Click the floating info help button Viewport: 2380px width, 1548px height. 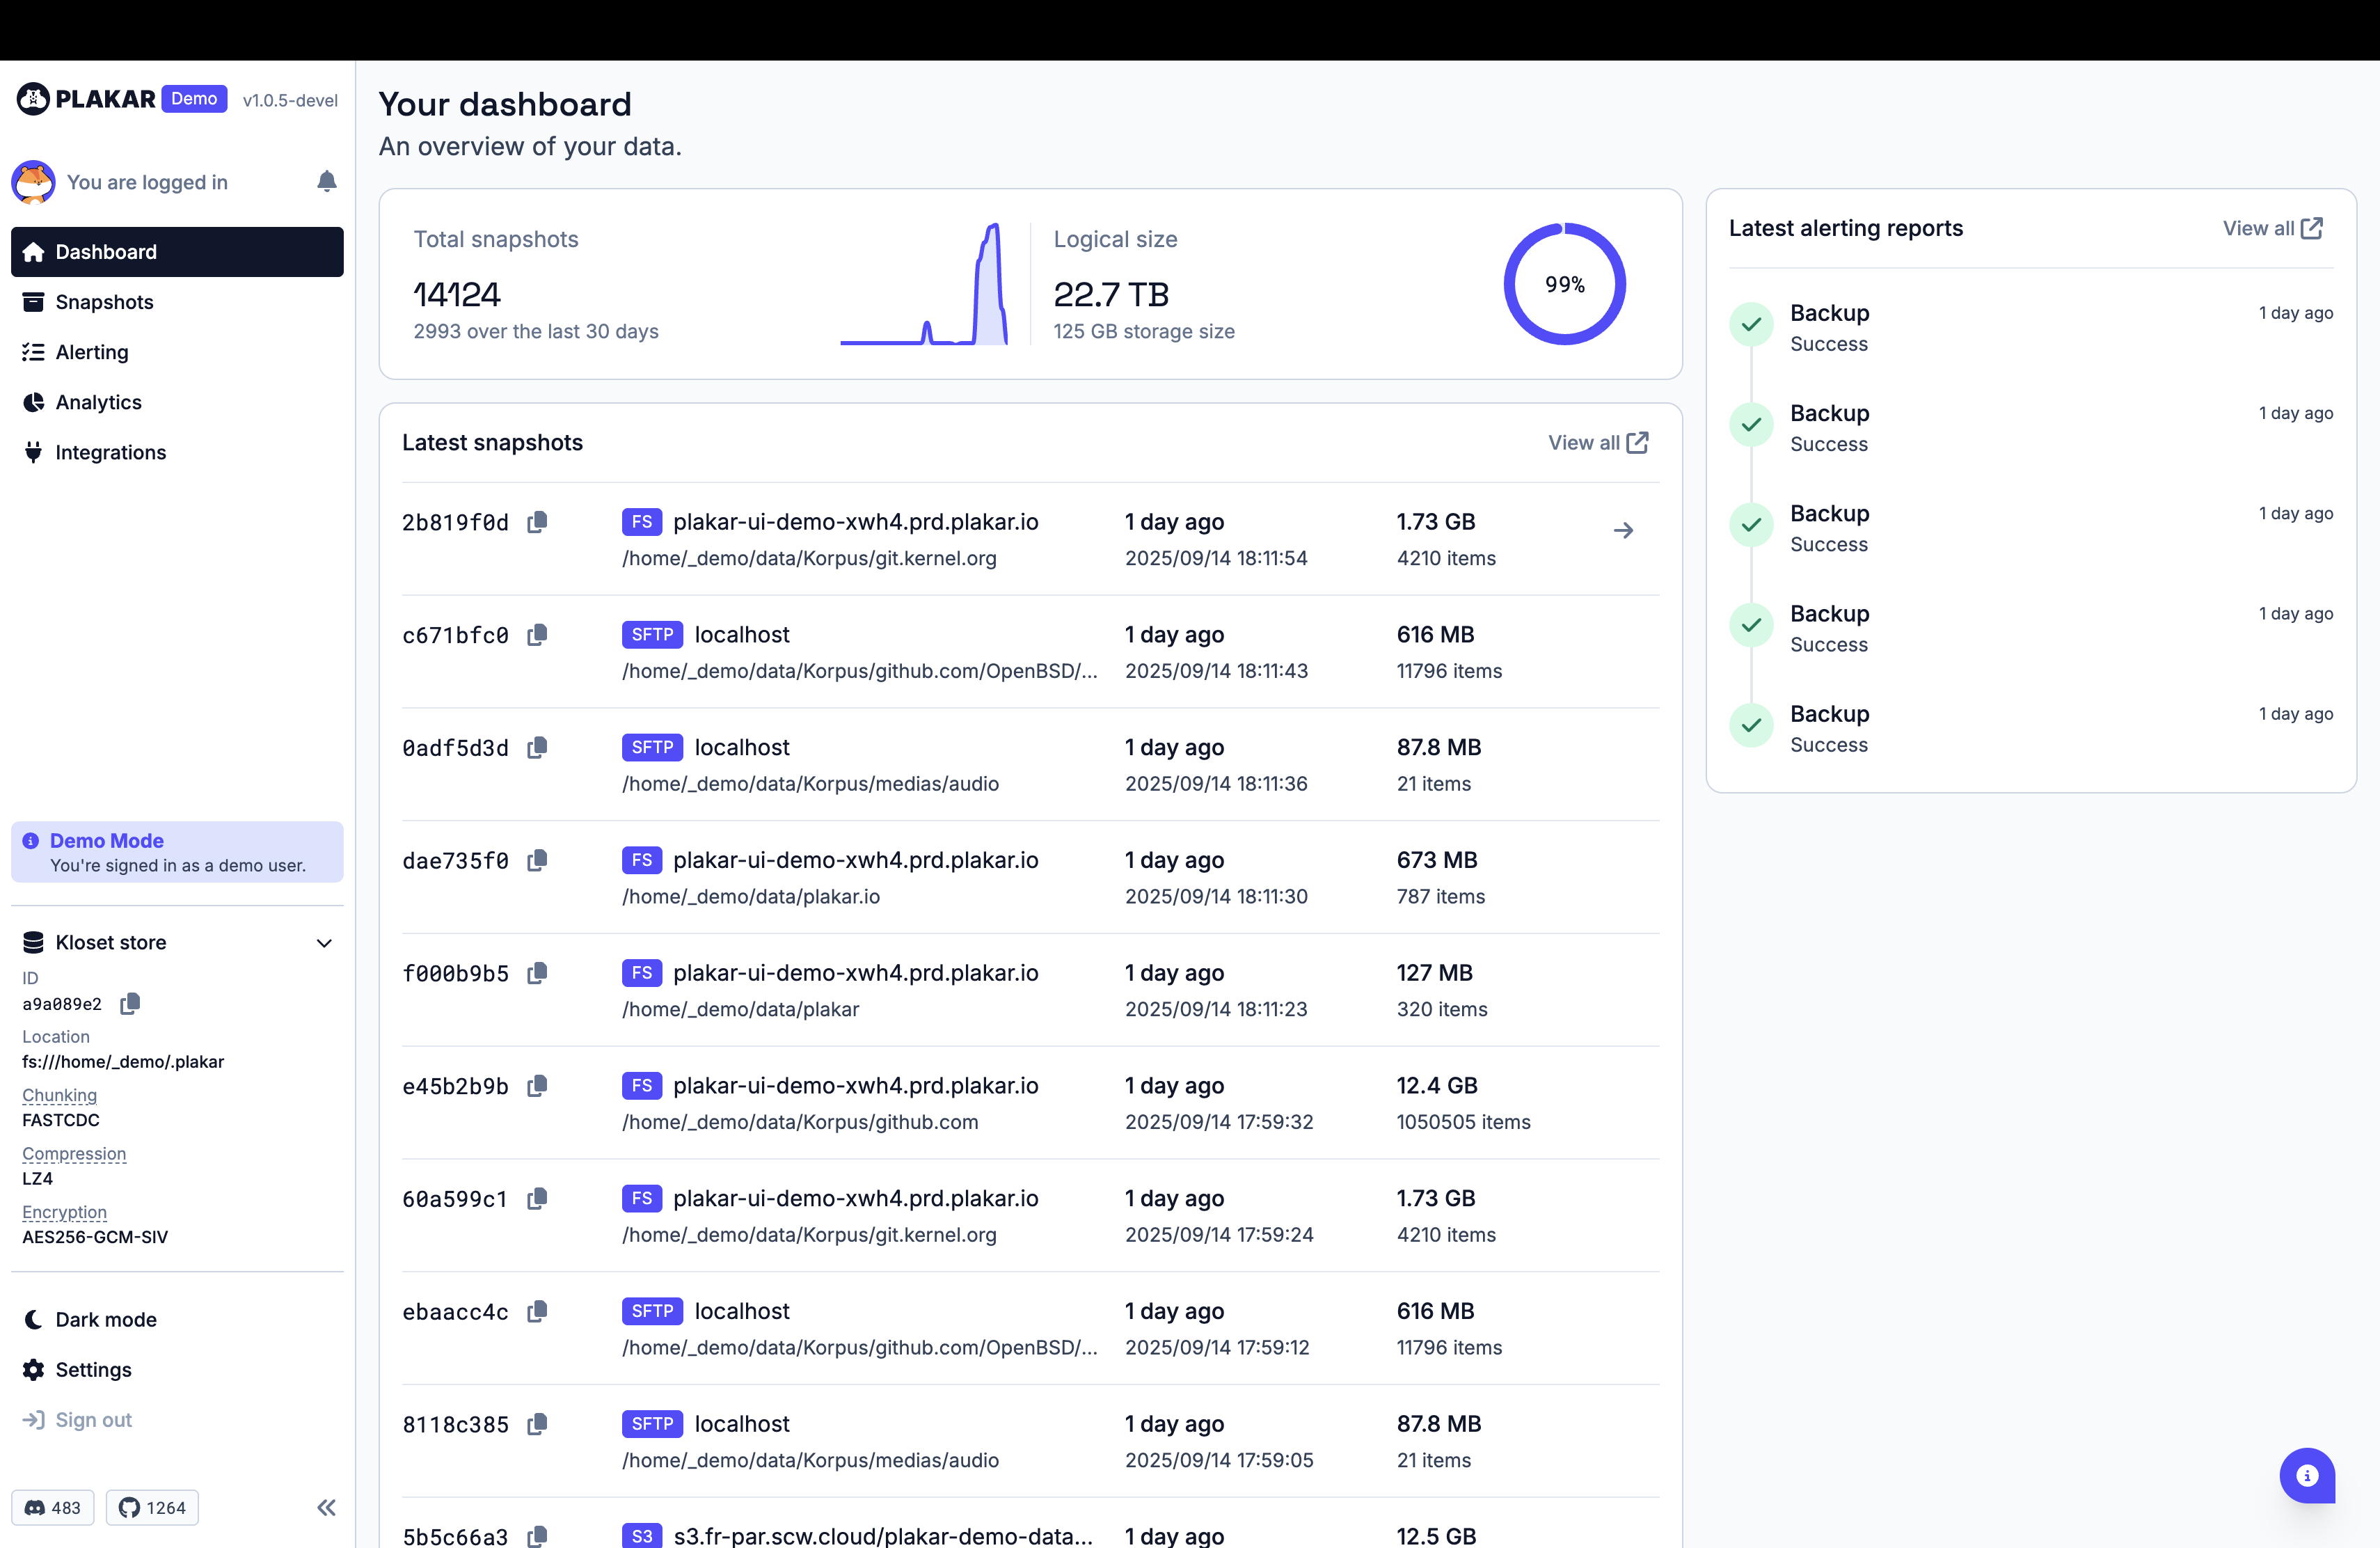coord(2306,1475)
